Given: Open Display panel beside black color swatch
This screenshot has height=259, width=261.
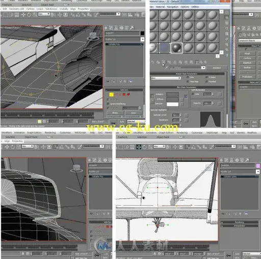Looking at the screenshot, I should pos(127,28).
